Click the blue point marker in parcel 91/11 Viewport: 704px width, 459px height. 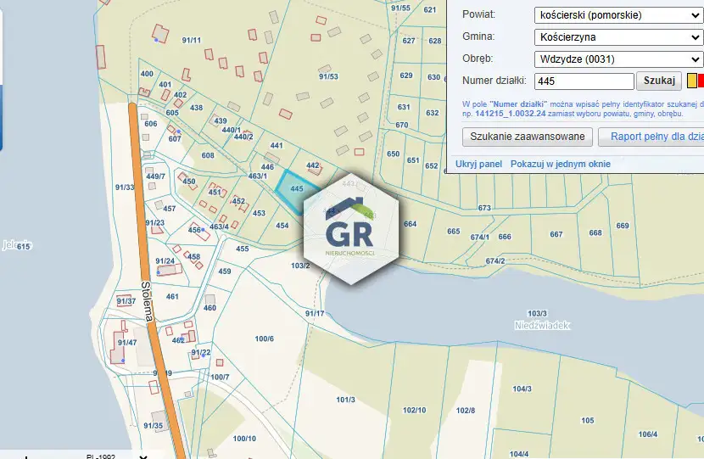tap(155, 40)
